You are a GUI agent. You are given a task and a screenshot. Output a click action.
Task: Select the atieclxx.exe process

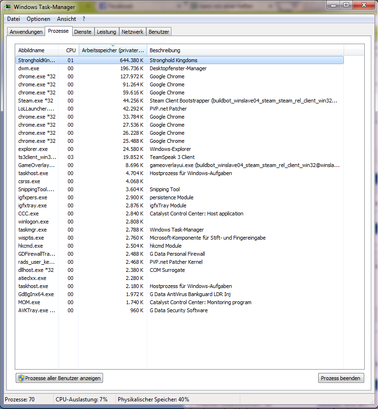(x=180, y=278)
